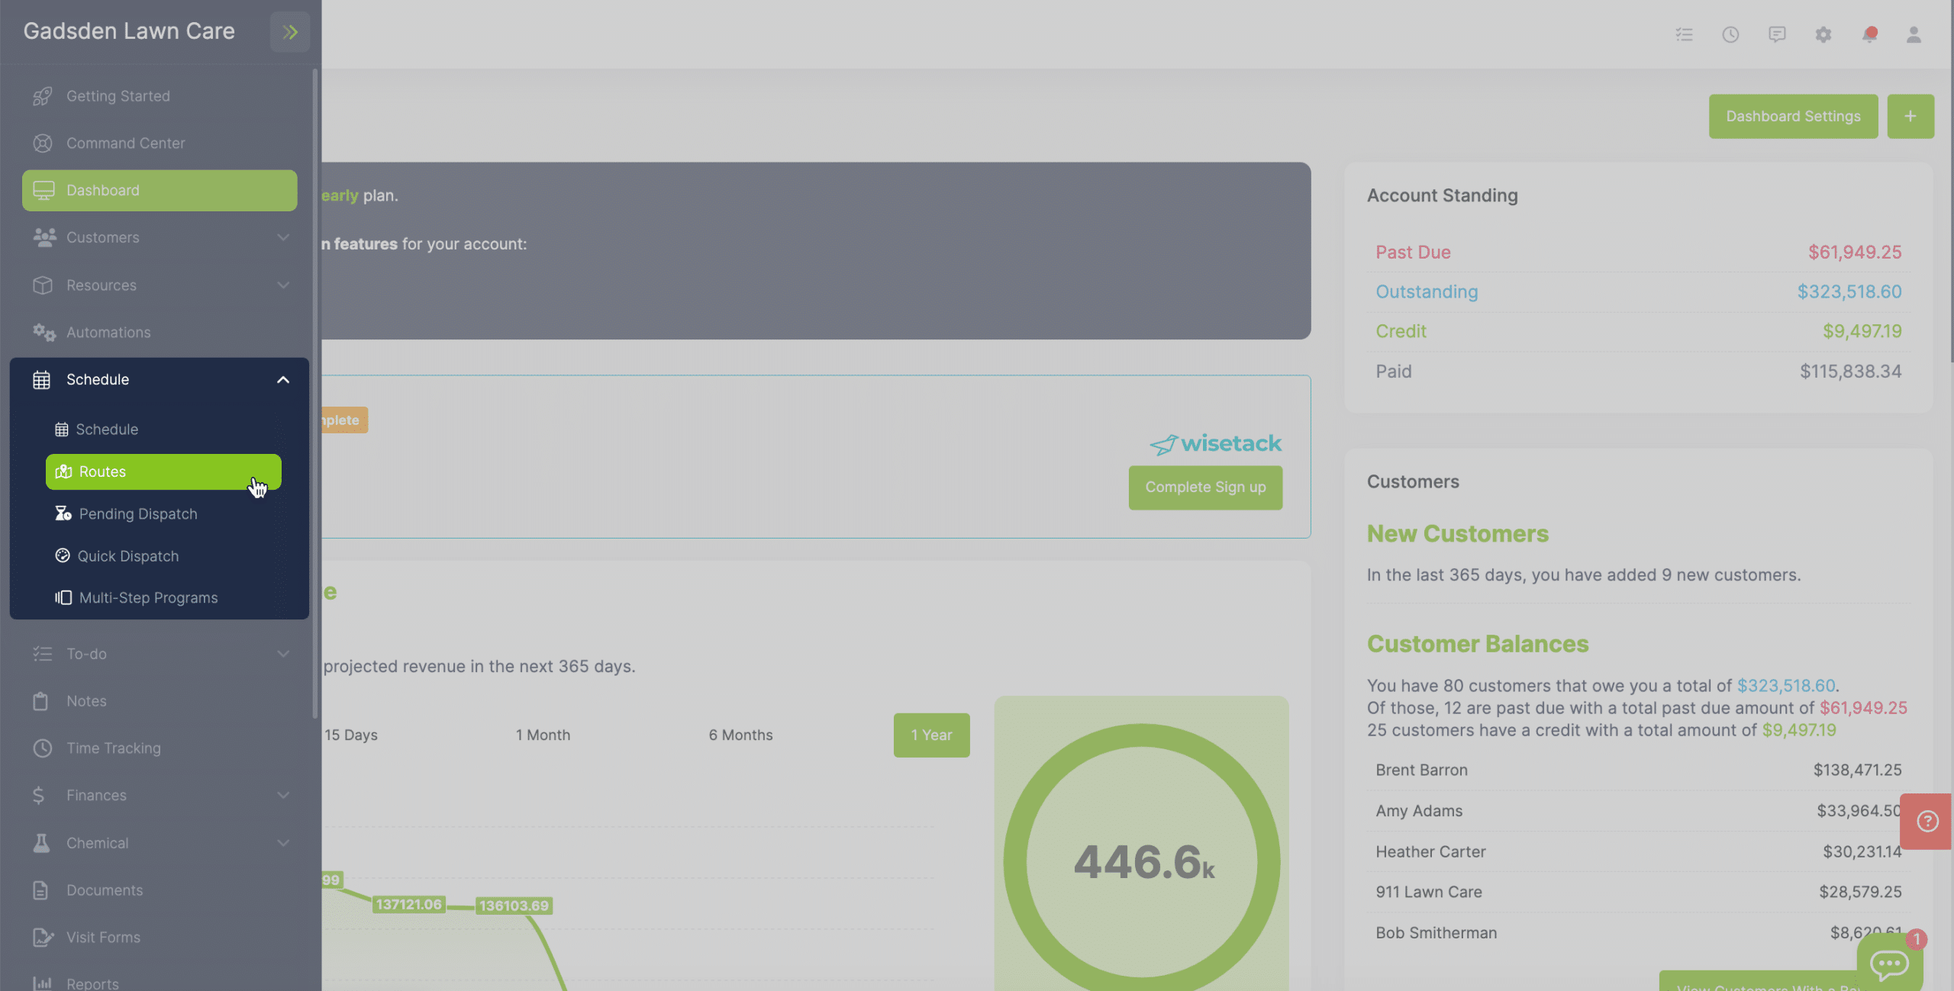The height and width of the screenshot is (991, 1954).
Task: Click the Time Tracking clock icon in sidebar
Action: (x=43, y=748)
